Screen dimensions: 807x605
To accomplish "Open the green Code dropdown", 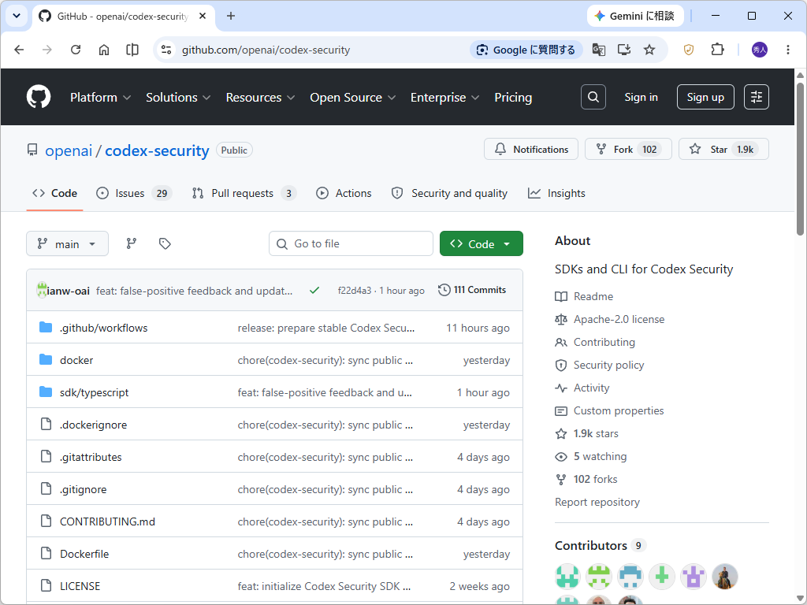I will tap(482, 243).
